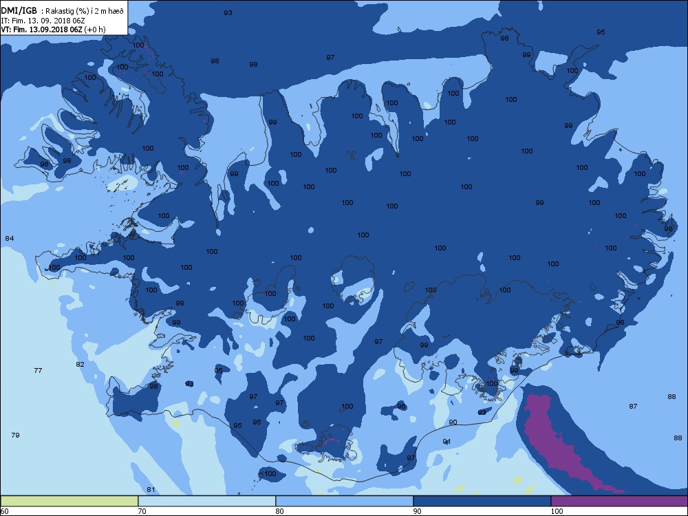Image resolution: width=688 pixels, height=516 pixels.
Task: Click the legend scale label 60
Action: click(x=4, y=511)
